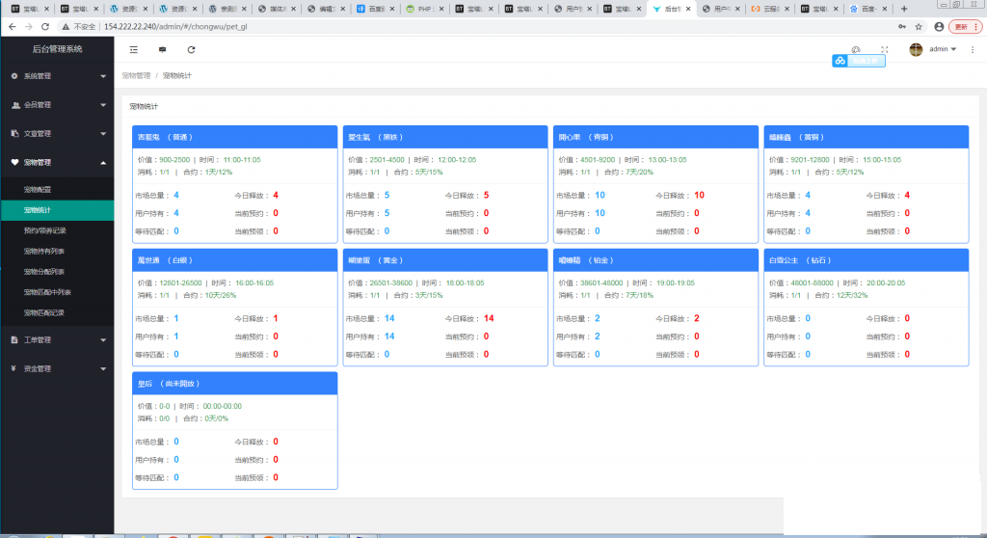987x538 pixels.
Task: Open a new browser tab with plus button
Action: point(903,9)
